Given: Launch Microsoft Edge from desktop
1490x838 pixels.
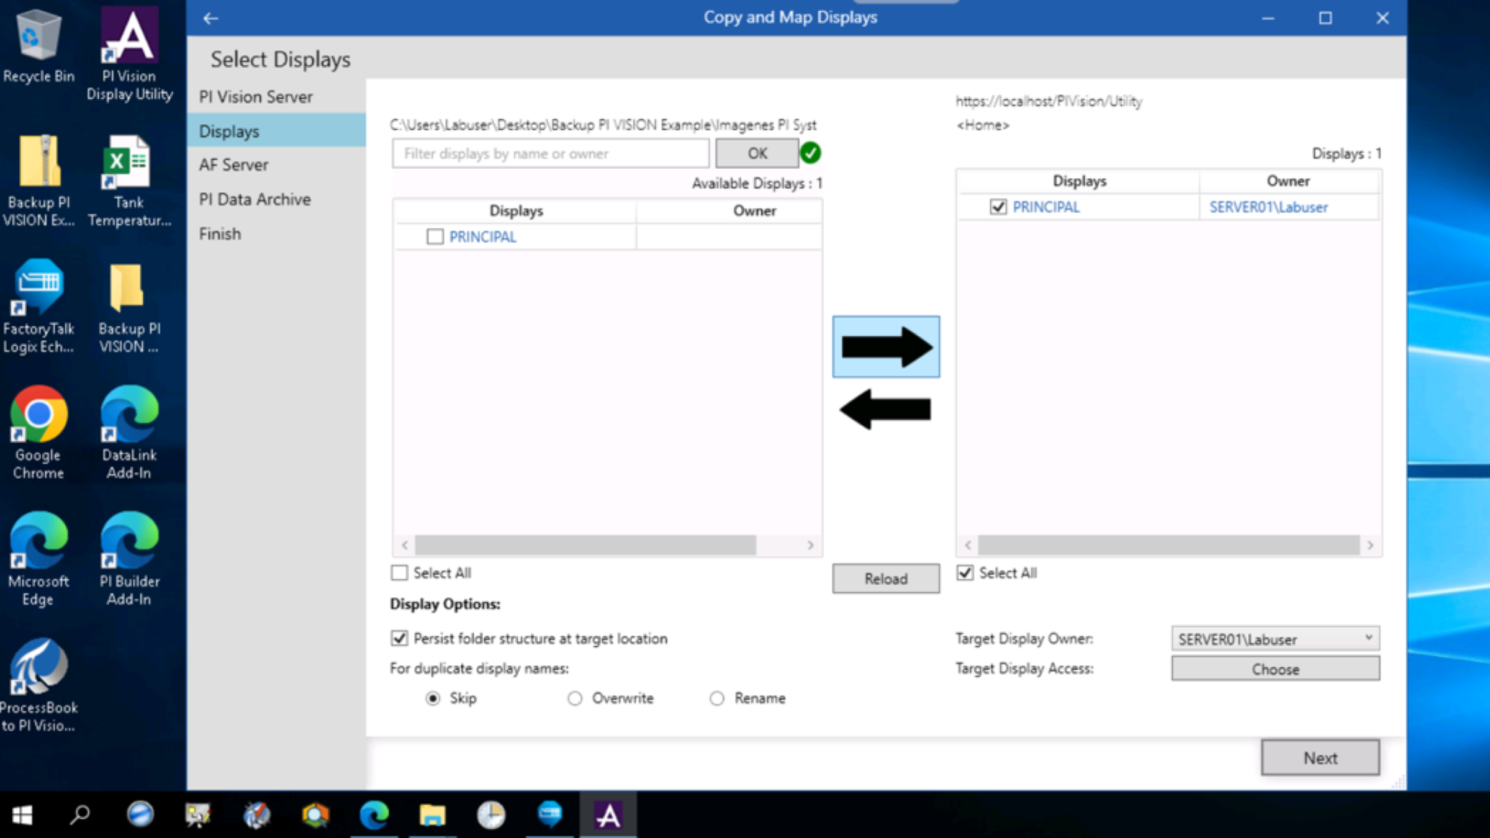Looking at the screenshot, I should click(38, 559).
